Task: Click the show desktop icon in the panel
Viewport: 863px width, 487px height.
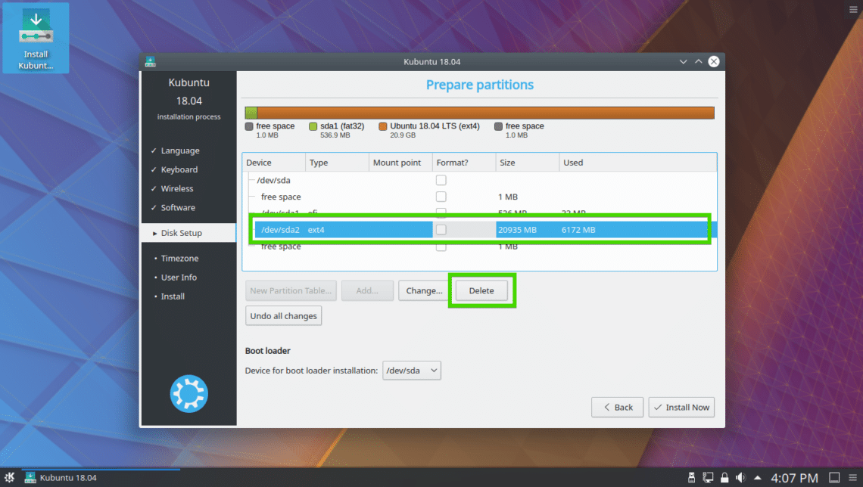Action: [834, 478]
